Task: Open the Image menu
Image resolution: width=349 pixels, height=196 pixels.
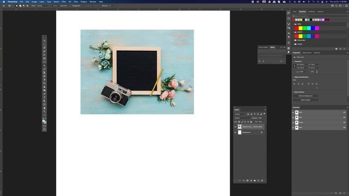Action: [x=34, y=2]
